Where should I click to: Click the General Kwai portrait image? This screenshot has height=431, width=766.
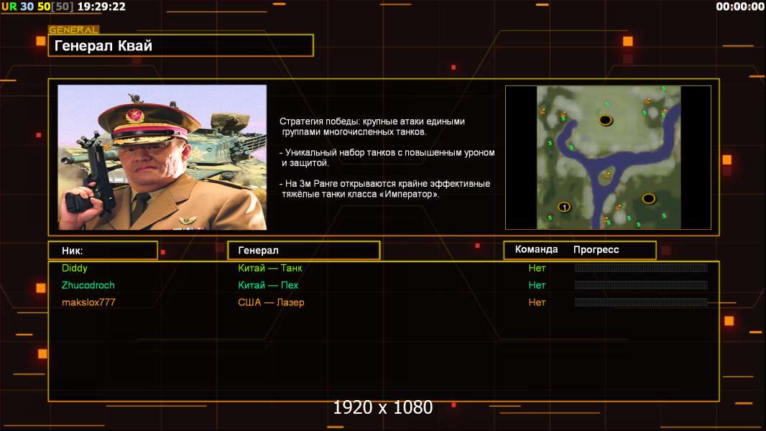[162, 157]
